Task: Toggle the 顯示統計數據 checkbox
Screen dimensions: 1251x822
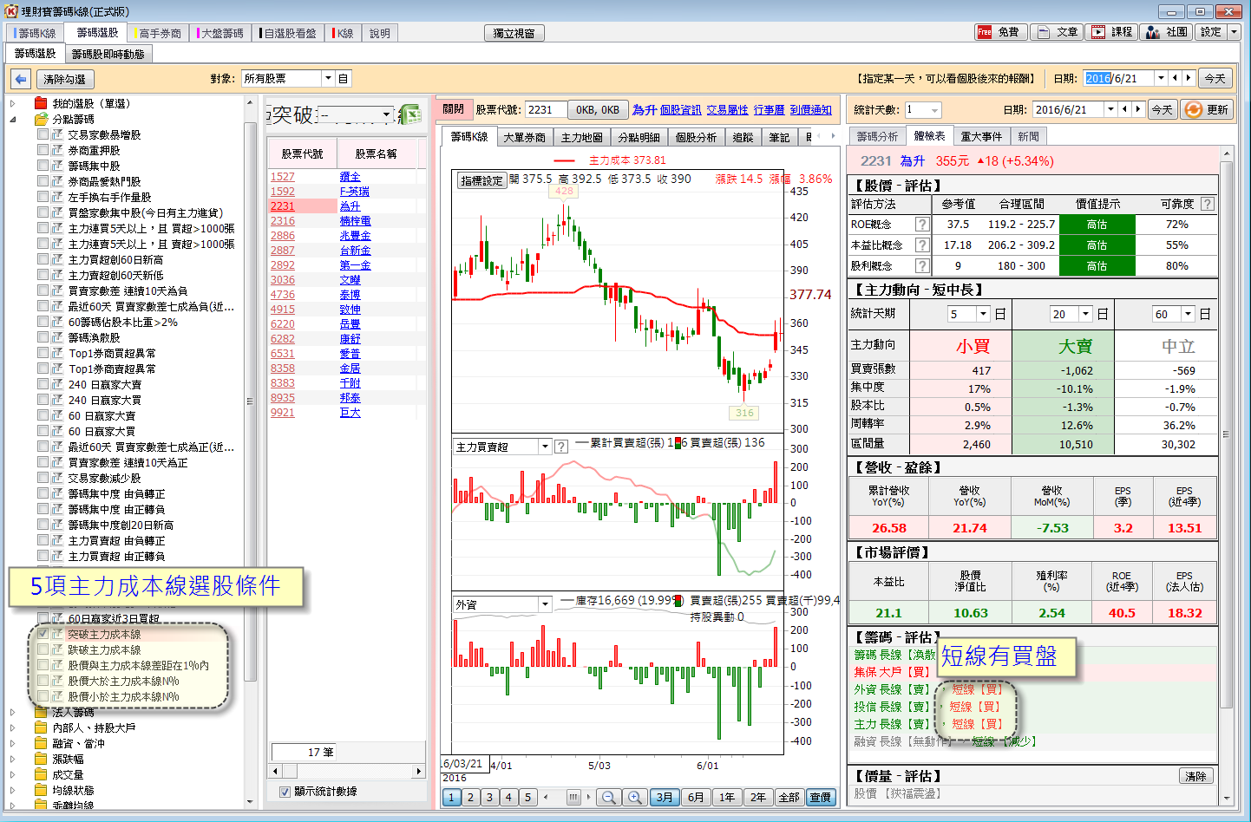Action: click(x=285, y=792)
